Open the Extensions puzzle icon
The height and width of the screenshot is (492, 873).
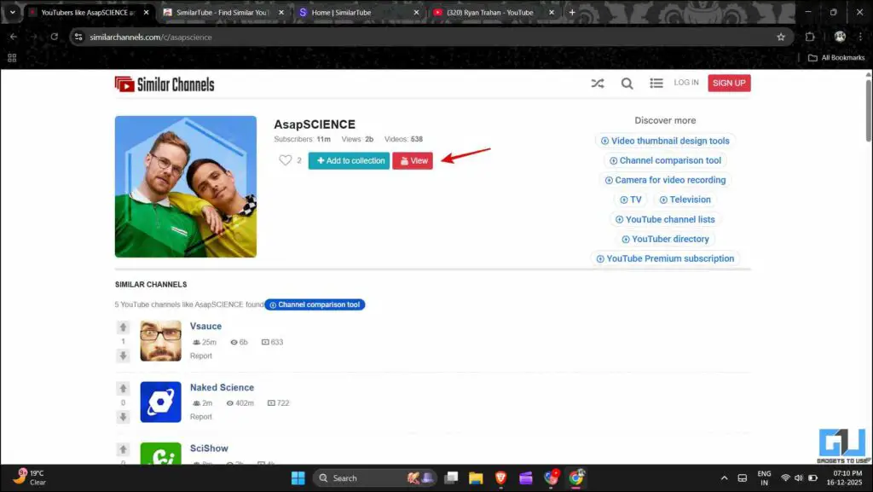810,38
